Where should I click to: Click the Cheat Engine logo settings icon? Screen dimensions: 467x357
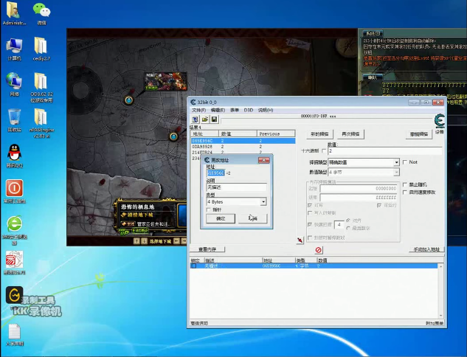pyautogui.click(x=440, y=122)
